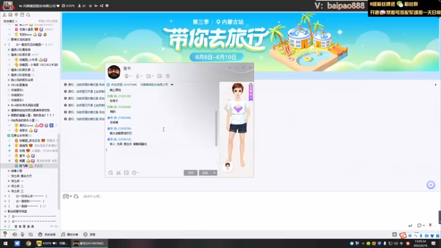Click the Close button beside Send in the private chat
This screenshot has width=441, height=248.
pyautogui.click(x=191, y=173)
